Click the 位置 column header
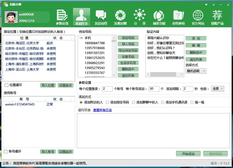 tap(24, 38)
